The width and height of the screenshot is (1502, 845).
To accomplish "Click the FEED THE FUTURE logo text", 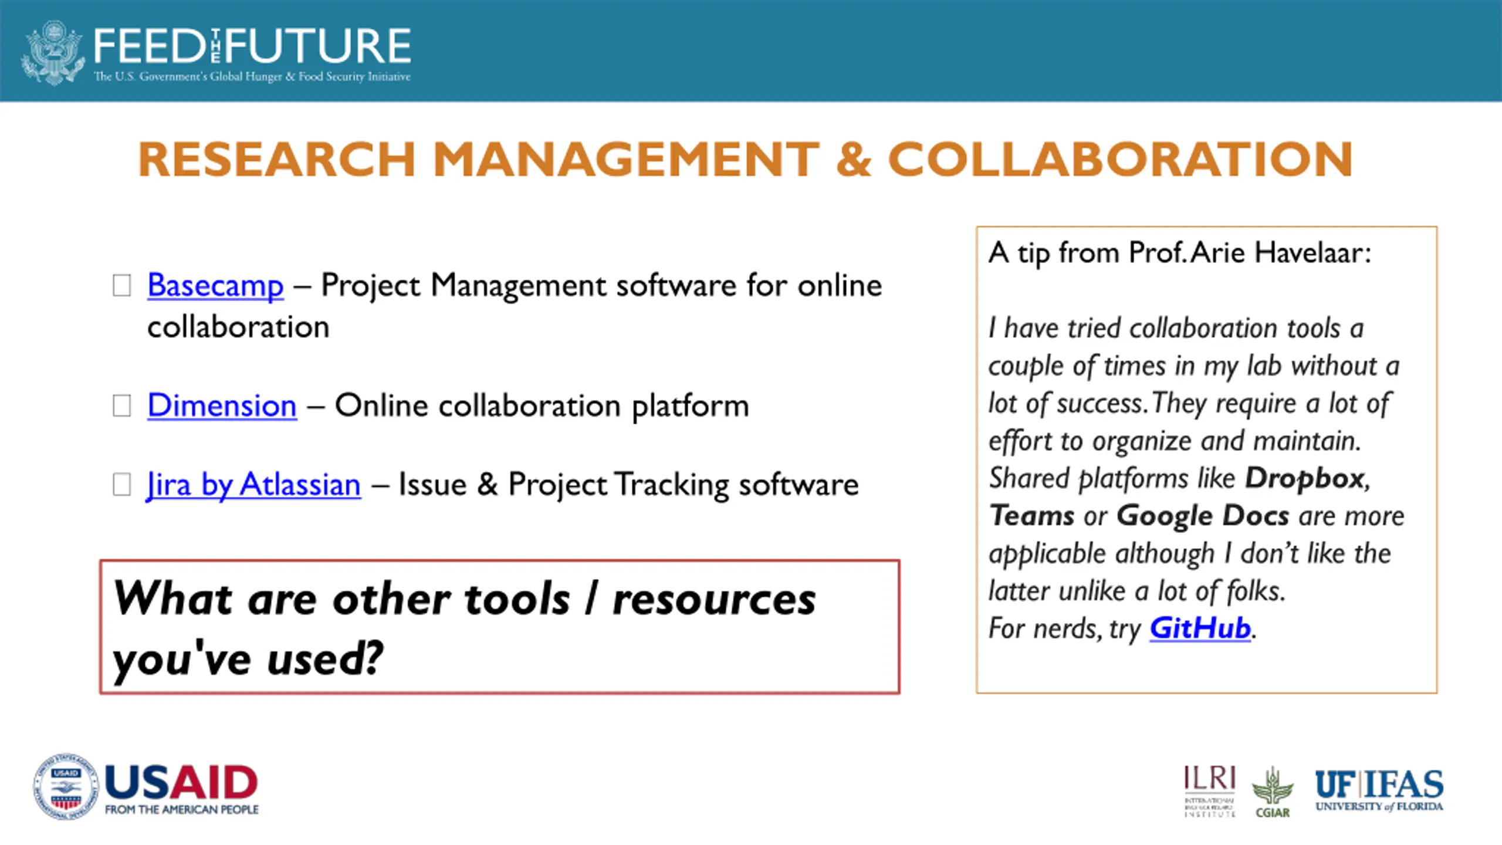I will point(252,46).
